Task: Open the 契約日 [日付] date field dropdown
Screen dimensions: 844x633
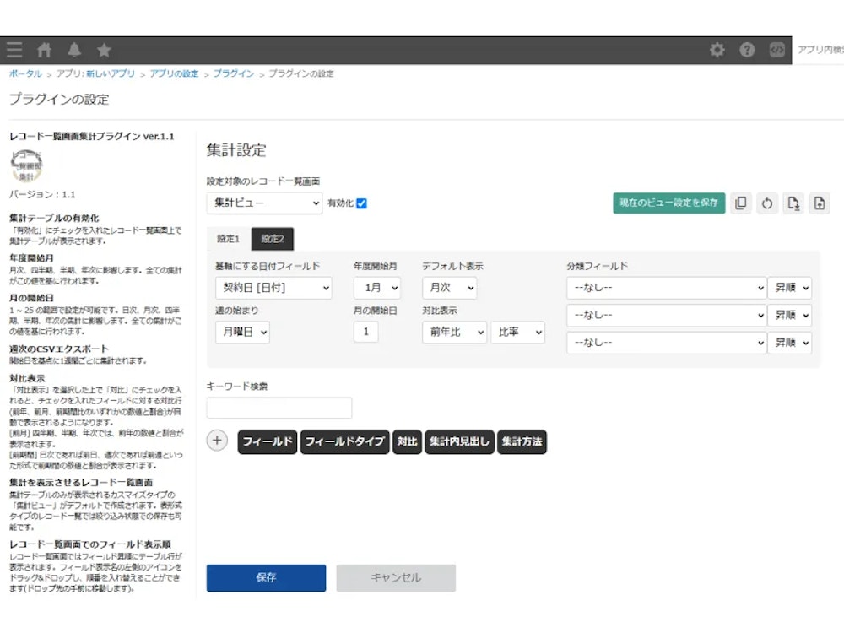Action: (273, 288)
